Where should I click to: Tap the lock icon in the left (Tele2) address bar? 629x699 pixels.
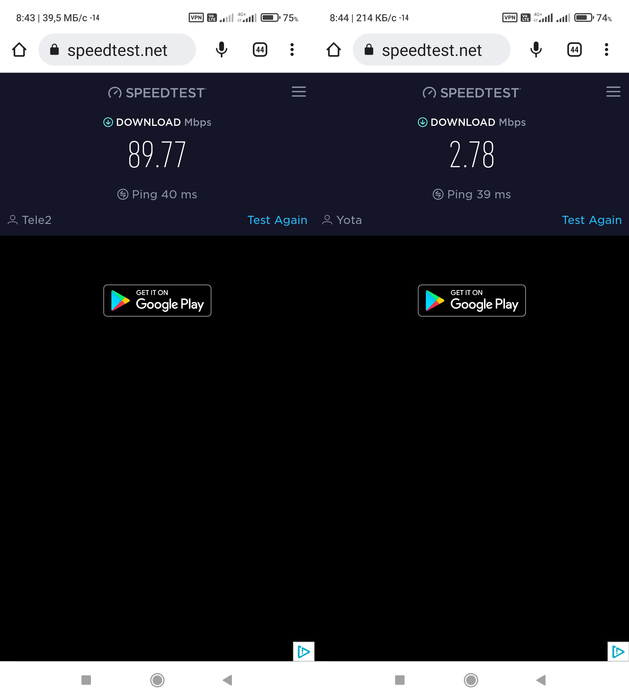[x=54, y=50]
